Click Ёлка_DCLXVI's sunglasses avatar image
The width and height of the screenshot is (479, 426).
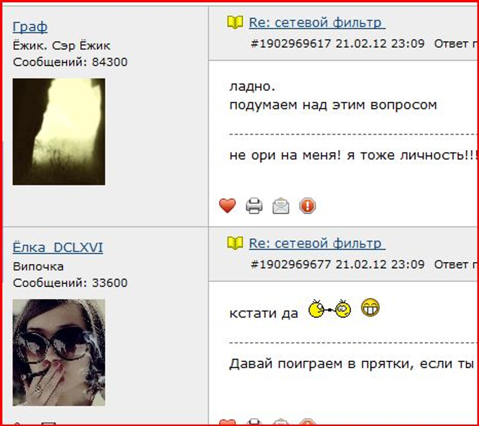pos(59,352)
